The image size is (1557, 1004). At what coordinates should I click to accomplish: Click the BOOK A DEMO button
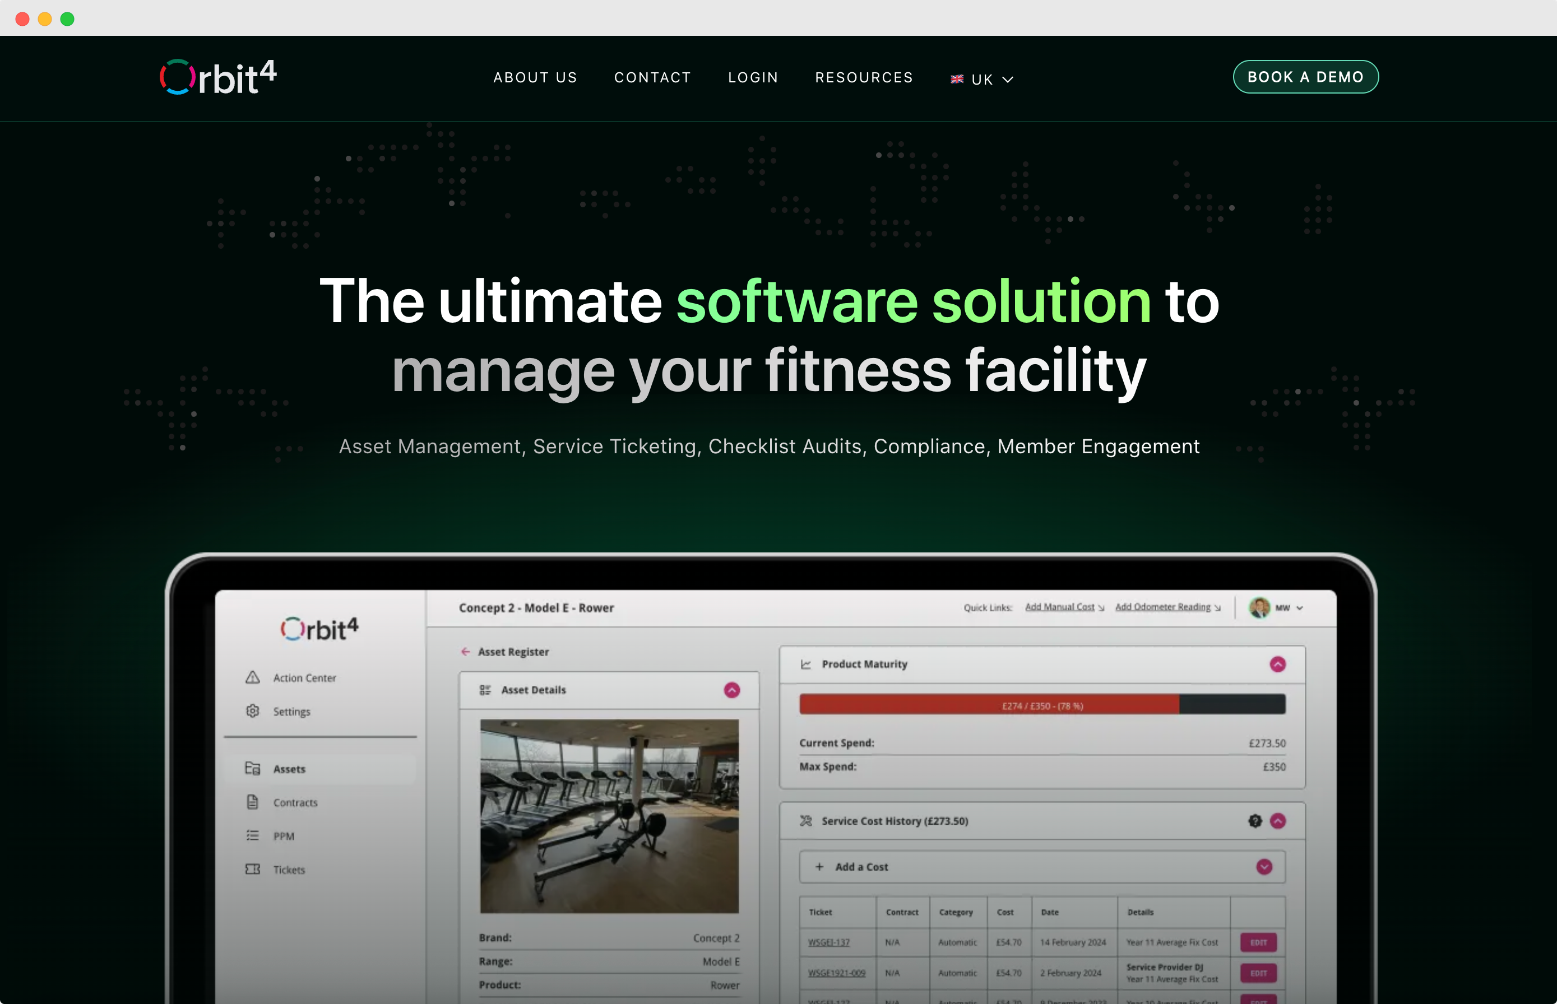click(1305, 76)
